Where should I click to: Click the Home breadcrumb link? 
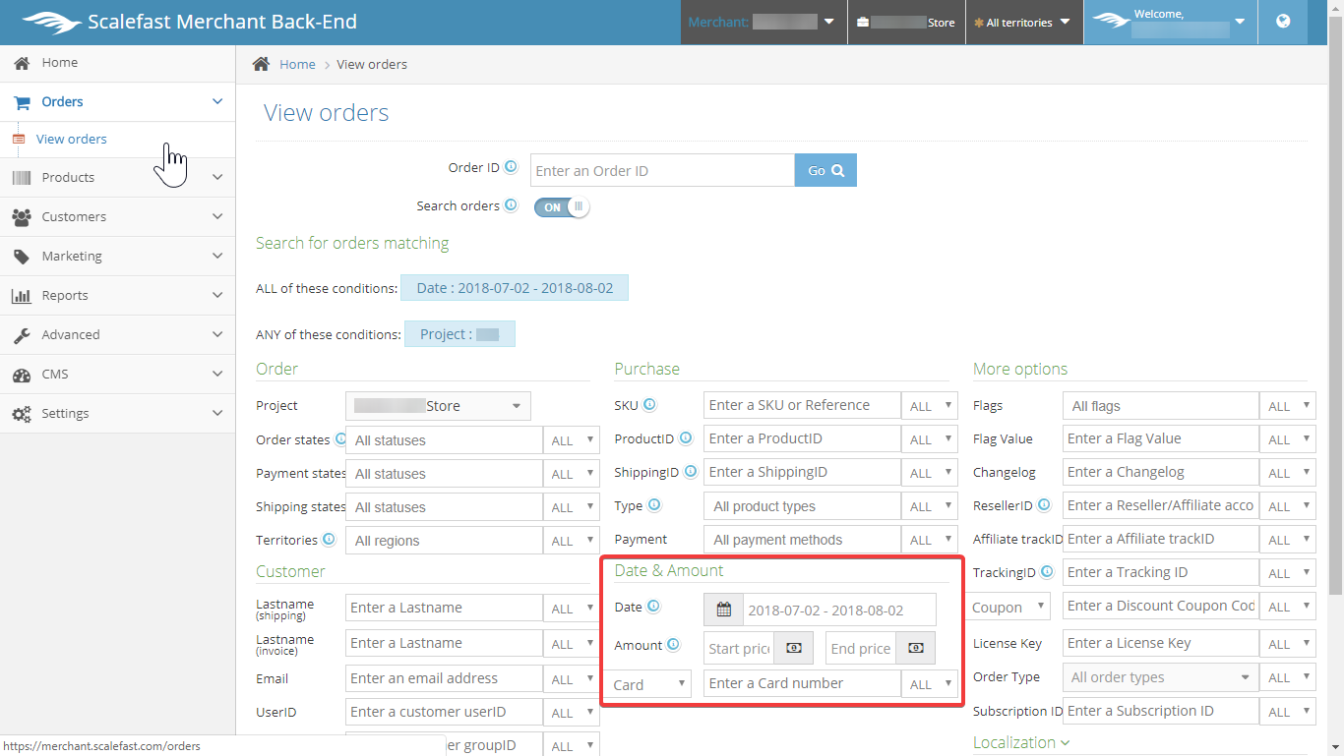[x=297, y=64]
